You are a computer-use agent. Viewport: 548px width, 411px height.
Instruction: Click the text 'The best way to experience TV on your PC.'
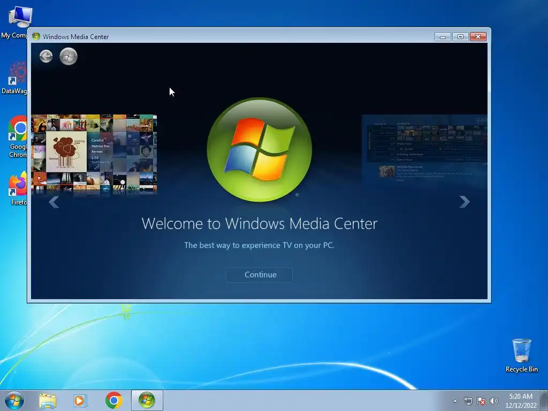tap(259, 245)
